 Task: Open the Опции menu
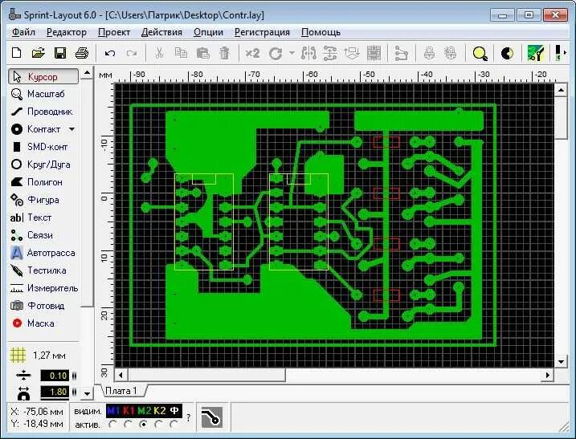coord(208,32)
